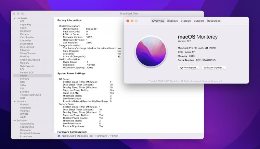Switch to the Overview tab
The width and height of the screenshot is (260, 149).
click(x=158, y=21)
